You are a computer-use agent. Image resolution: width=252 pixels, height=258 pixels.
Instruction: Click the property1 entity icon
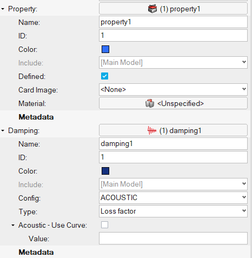152,9
